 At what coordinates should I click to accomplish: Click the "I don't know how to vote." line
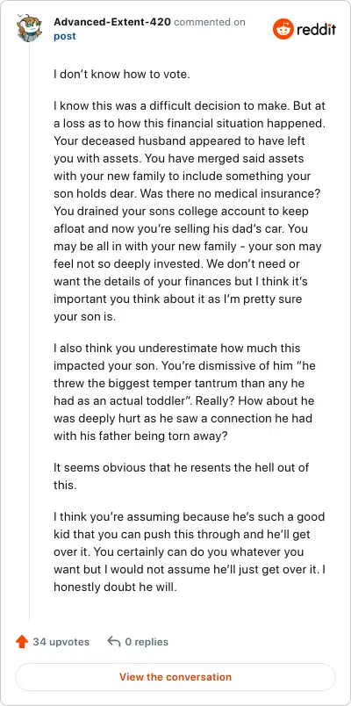pos(122,75)
